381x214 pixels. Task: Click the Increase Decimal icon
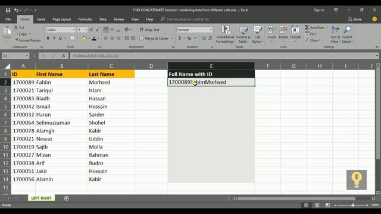click(204, 38)
